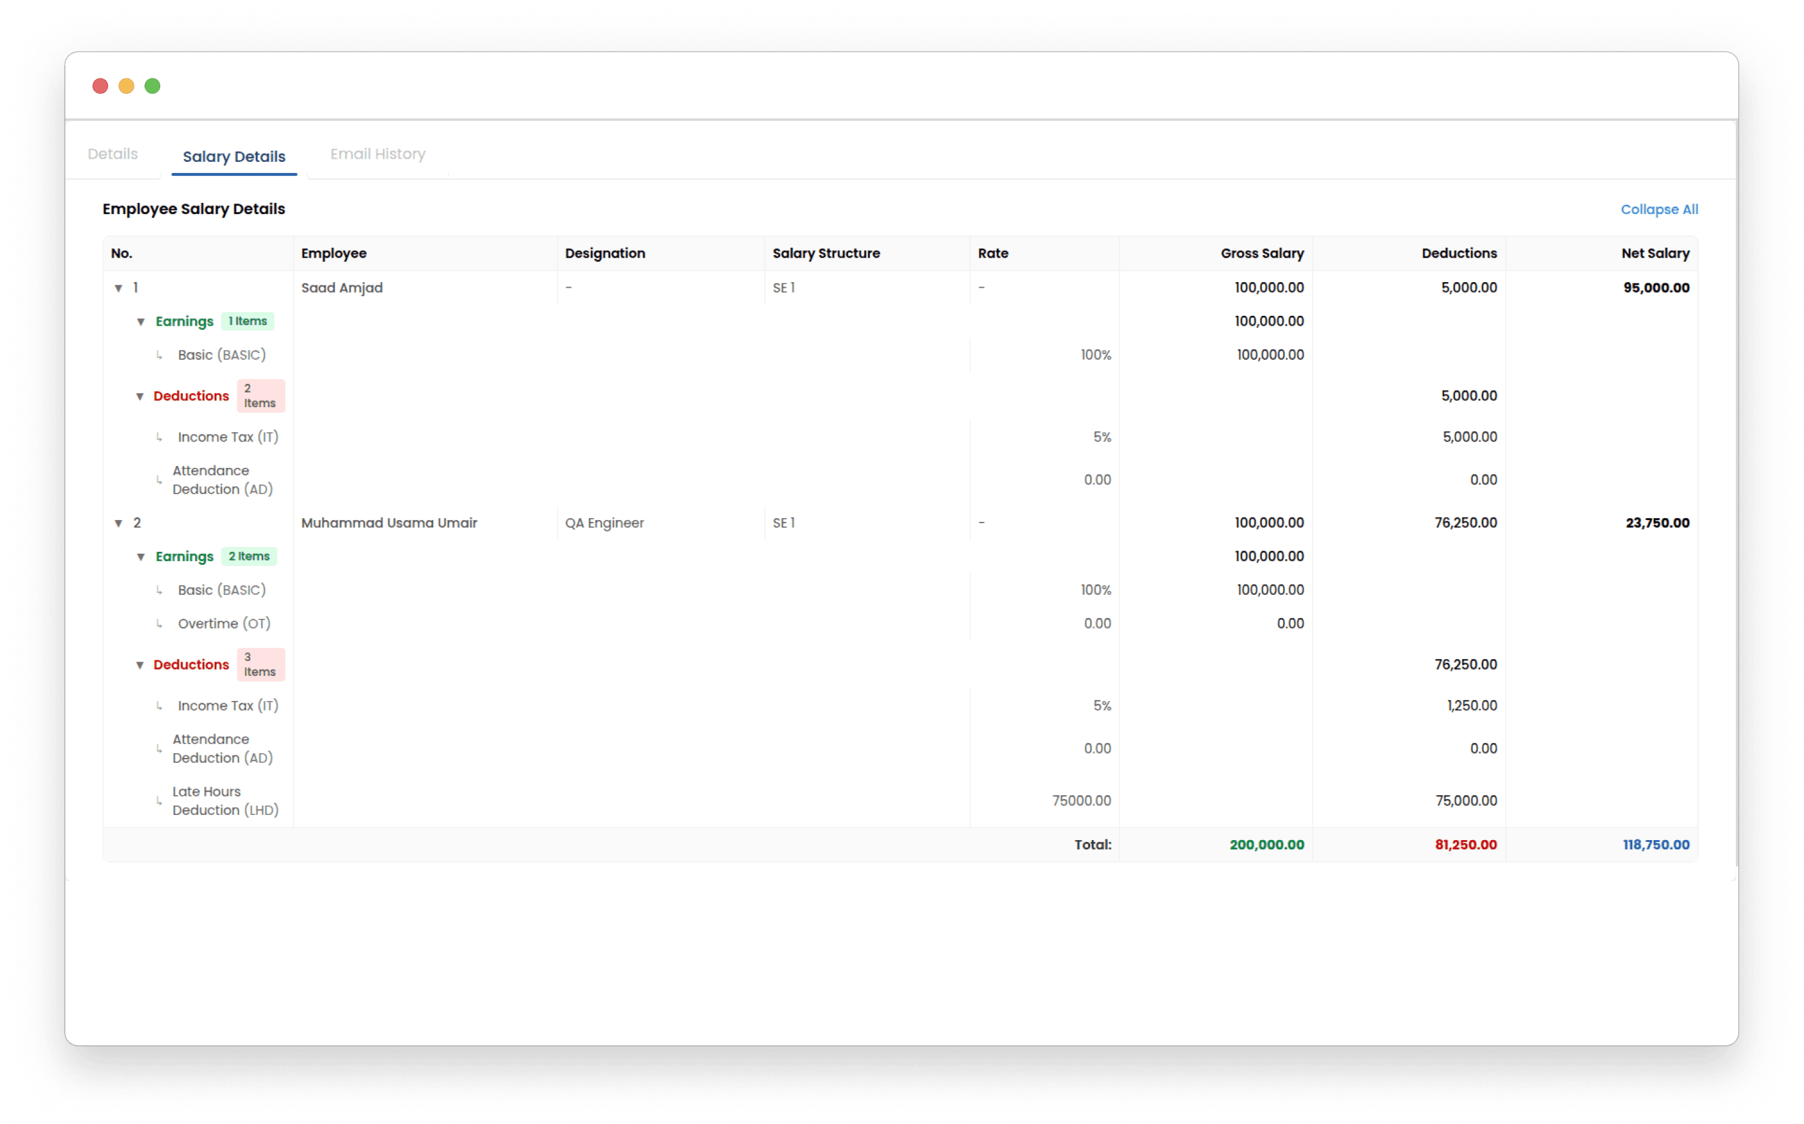Collapse the Earnings section under Saad Amjad
The image size is (1804, 1124).
click(x=140, y=322)
